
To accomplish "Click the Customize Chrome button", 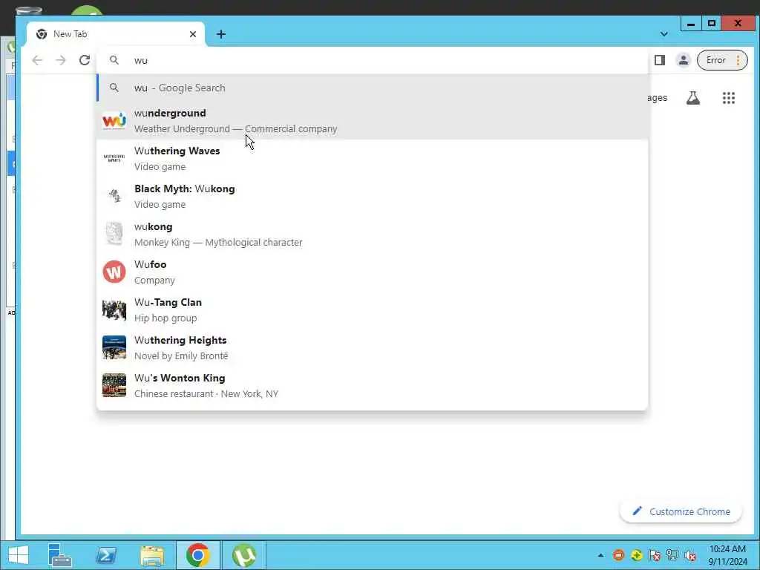I will tap(681, 511).
